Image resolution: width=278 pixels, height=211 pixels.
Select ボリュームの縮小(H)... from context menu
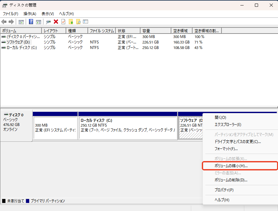(231, 166)
